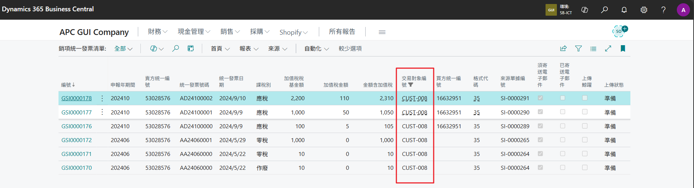
Task: Open invoice GSI0000172
Action: [x=76, y=140]
